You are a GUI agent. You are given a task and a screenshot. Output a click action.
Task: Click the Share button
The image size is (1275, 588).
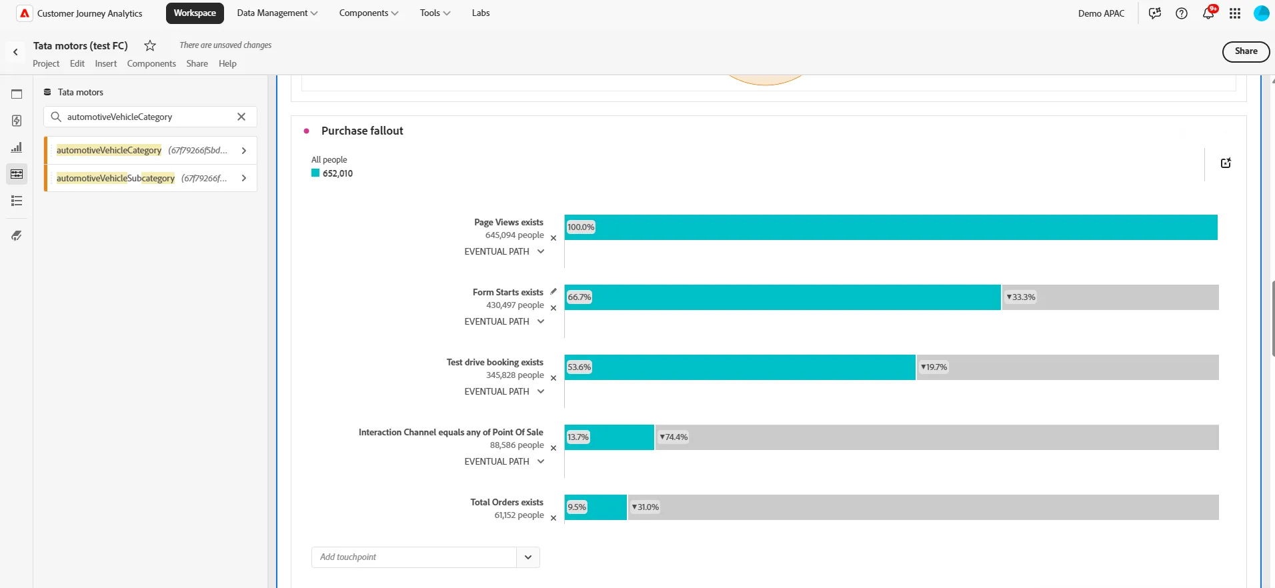click(x=1246, y=51)
